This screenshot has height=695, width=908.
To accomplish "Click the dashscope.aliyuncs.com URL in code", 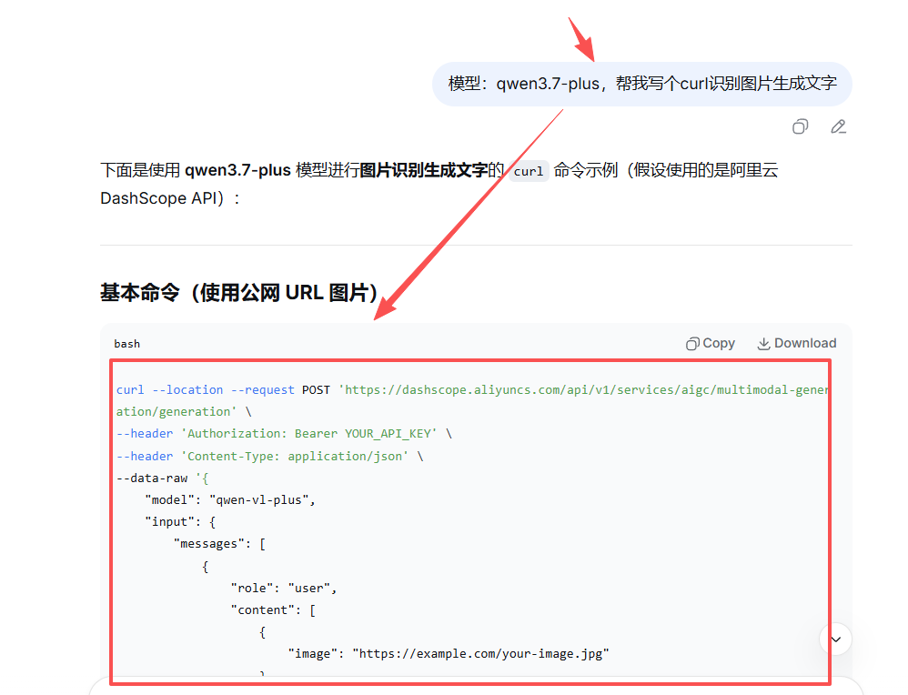I will [x=584, y=389].
